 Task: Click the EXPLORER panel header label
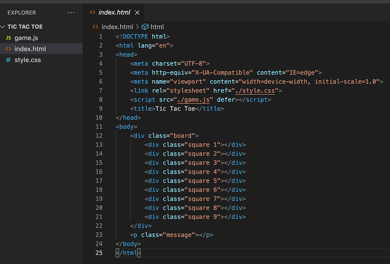21,13
